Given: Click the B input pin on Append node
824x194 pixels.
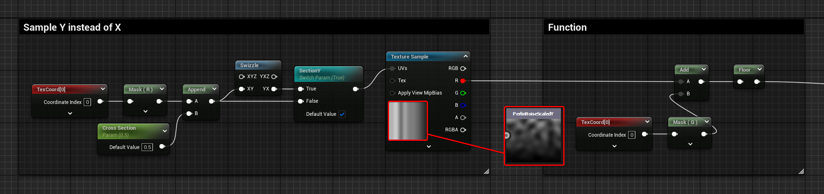Looking at the screenshot, I should 189,113.
